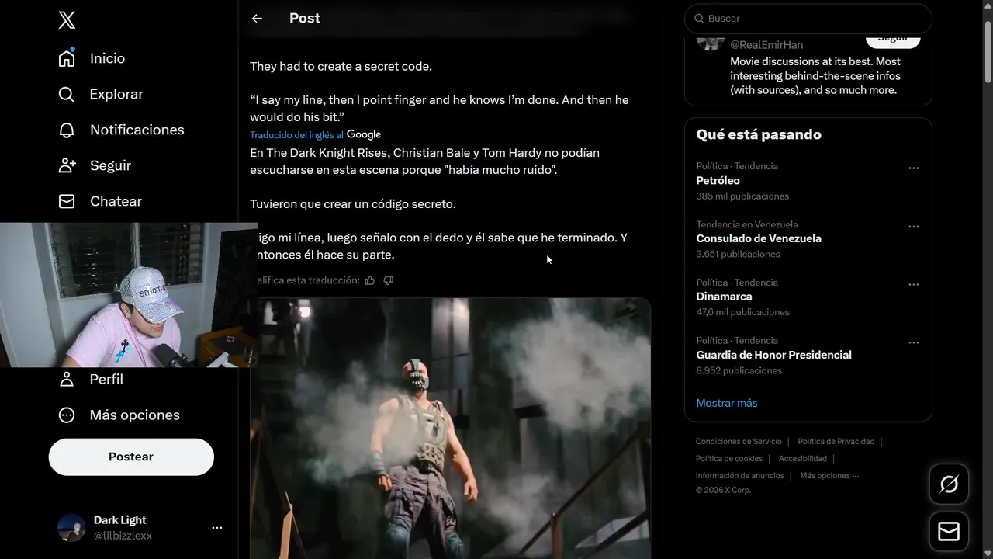Select Explorar menu label

click(x=116, y=94)
